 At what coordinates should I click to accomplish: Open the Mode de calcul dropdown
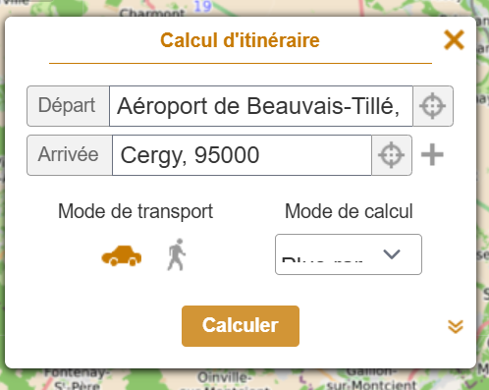tap(349, 254)
